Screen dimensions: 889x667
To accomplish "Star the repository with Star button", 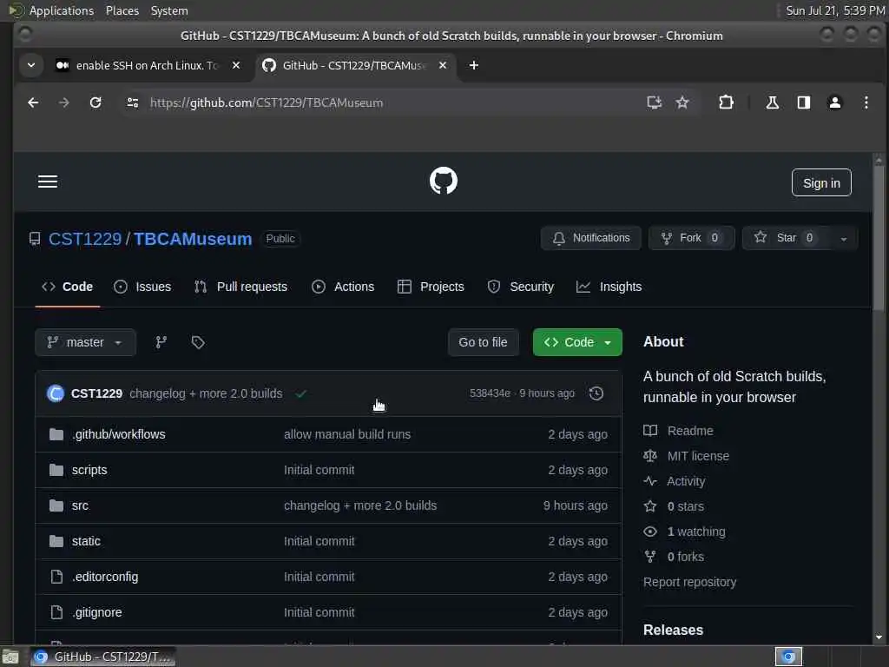I will [x=787, y=238].
